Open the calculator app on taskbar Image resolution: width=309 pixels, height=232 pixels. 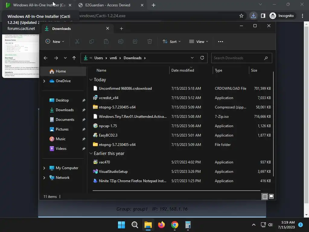(x=188, y=225)
